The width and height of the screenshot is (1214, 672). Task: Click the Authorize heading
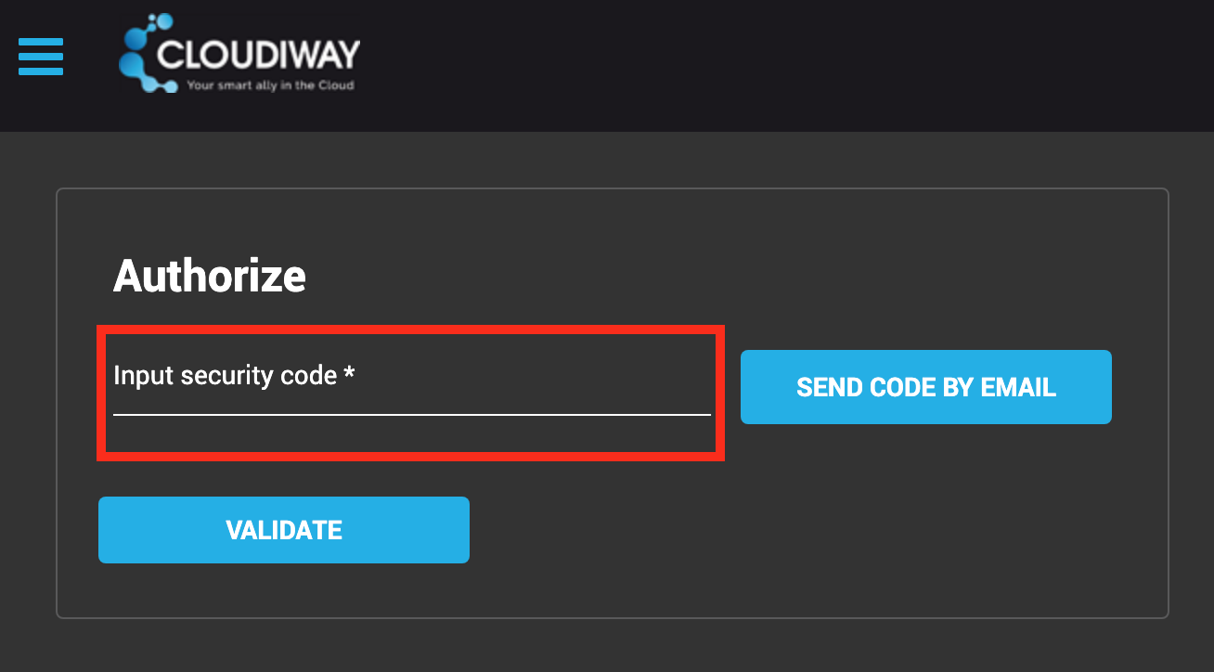tap(209, 276)
